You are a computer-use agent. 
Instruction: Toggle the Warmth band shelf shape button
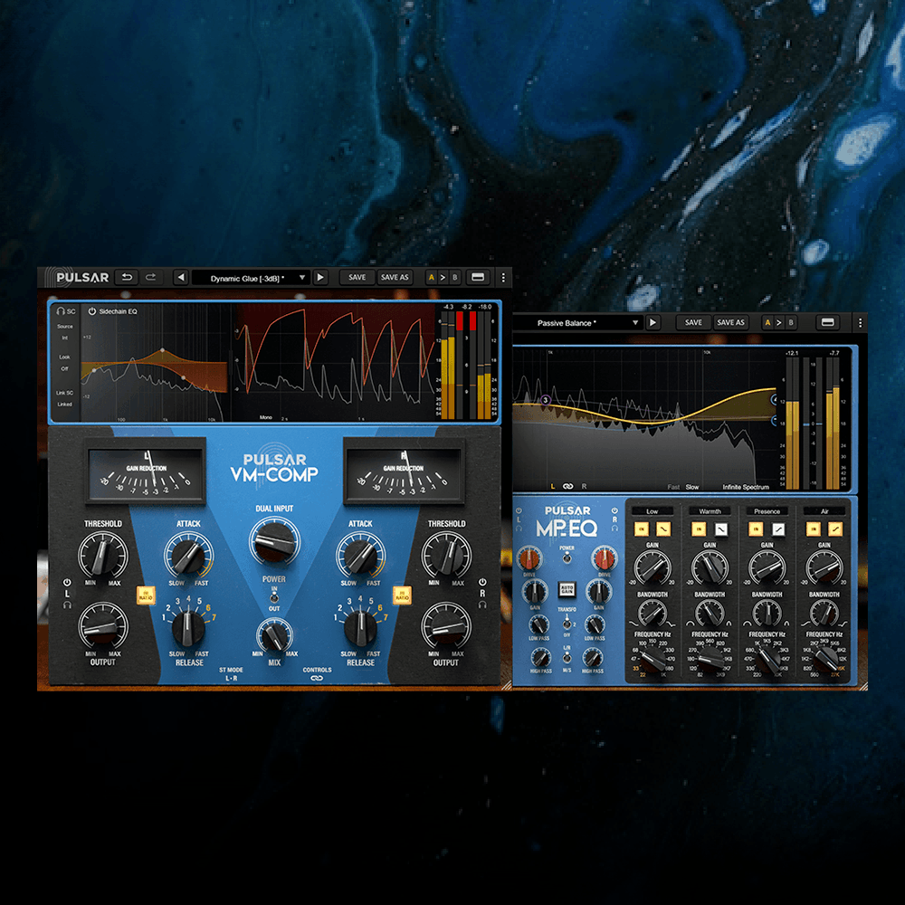pos(721,529)
